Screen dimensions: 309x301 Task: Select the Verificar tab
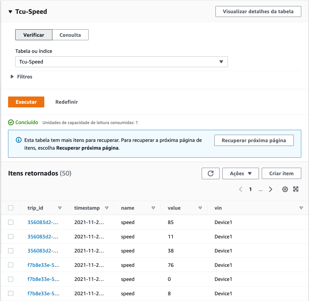point(34,35)
